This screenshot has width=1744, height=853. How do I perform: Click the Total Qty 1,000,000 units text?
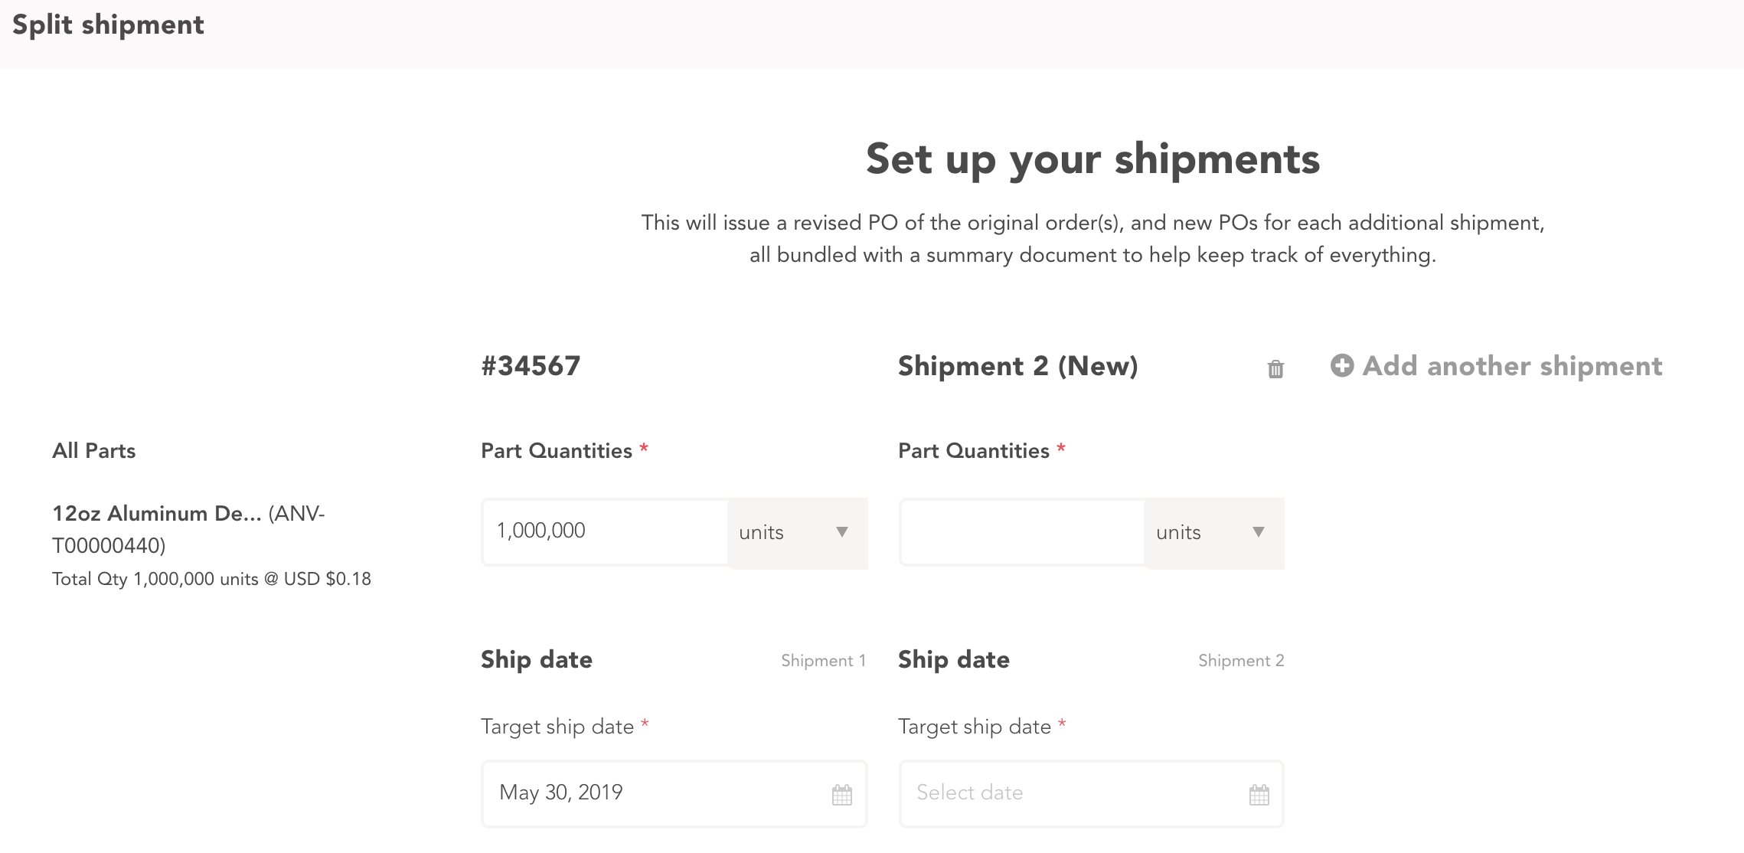[x=211, y=579]
